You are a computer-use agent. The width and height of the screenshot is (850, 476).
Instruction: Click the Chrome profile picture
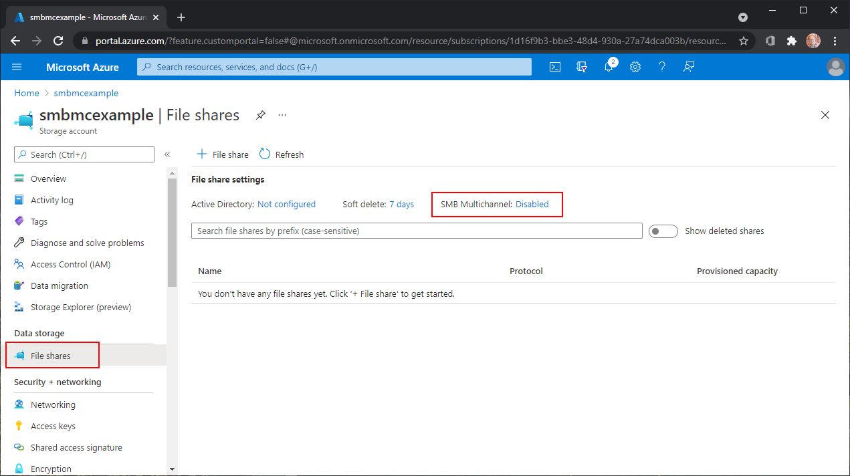pos(813,41)
